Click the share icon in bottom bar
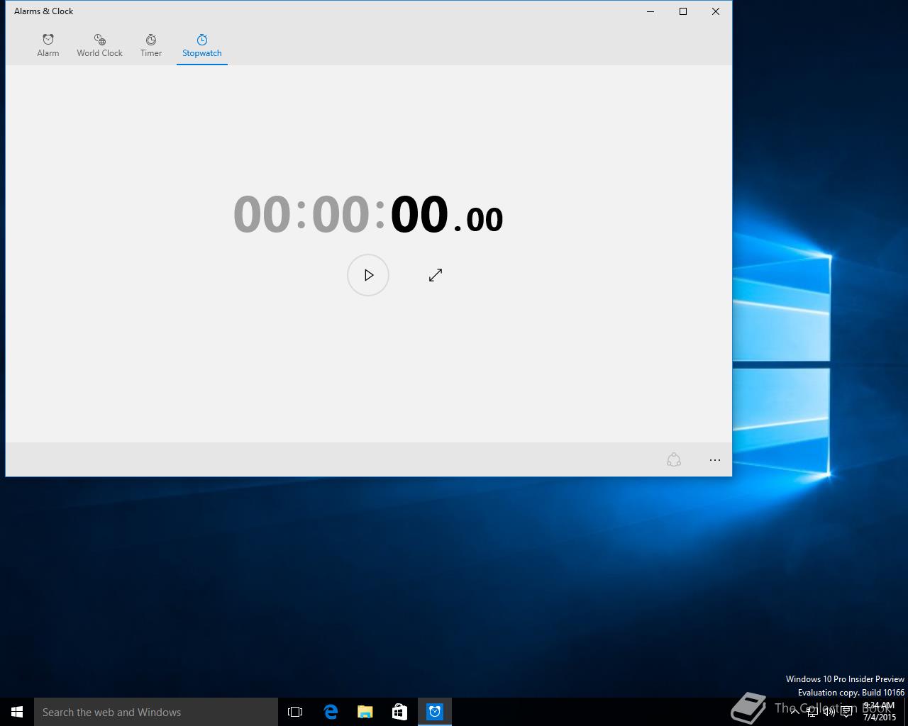 click(674, 460)
